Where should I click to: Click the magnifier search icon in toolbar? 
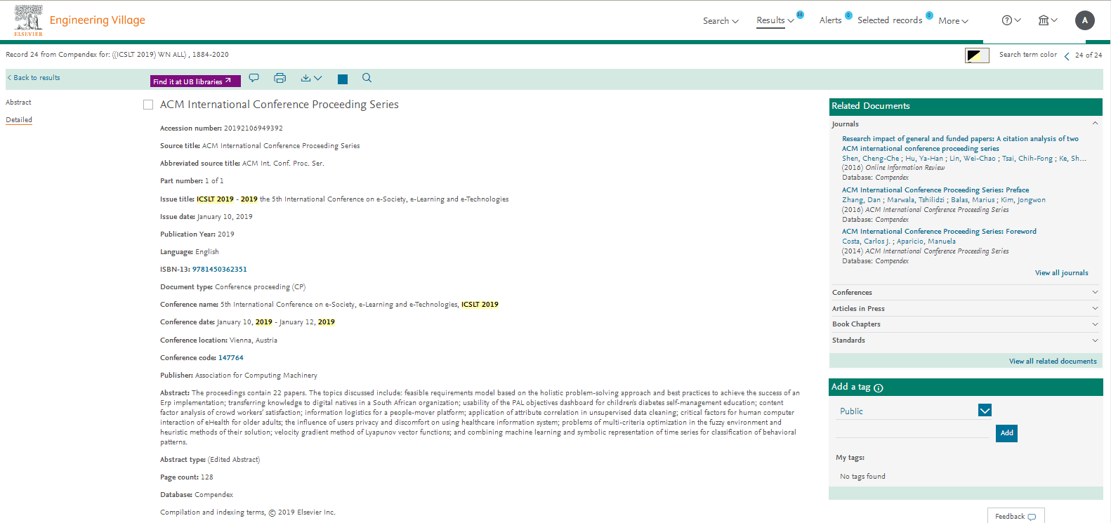click(367, 78)
